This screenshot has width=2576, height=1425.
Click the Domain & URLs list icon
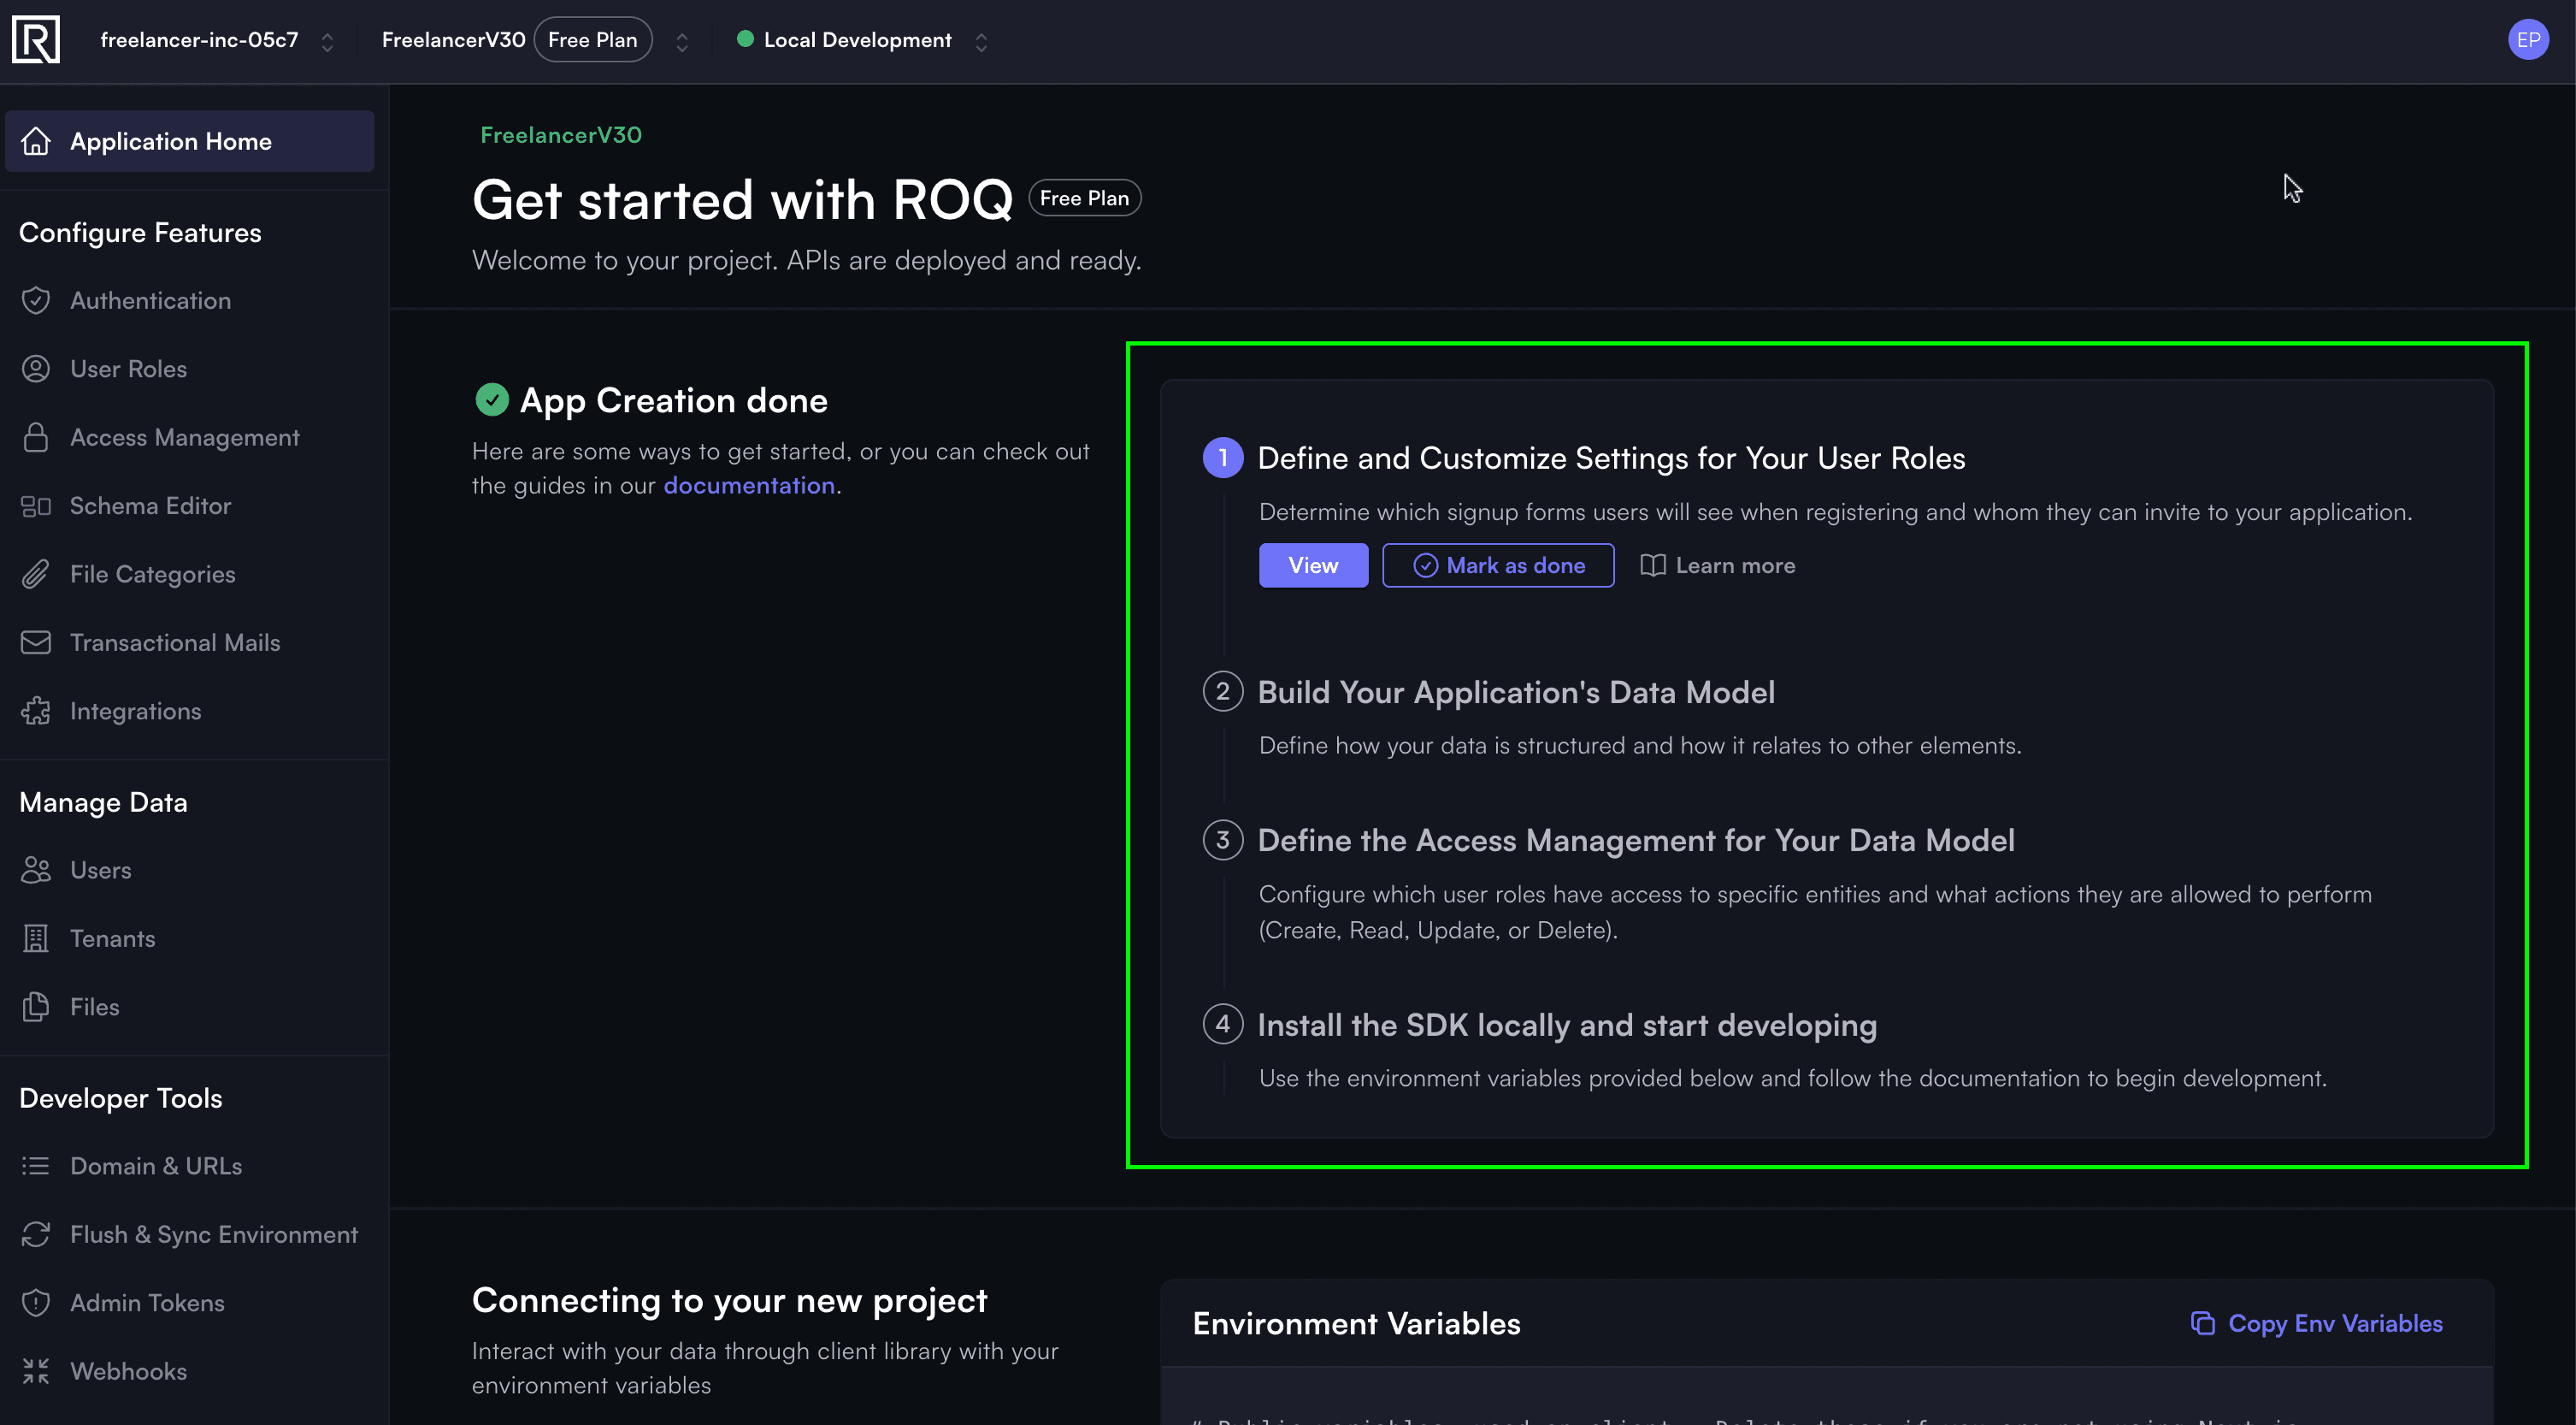point(36,1166)
